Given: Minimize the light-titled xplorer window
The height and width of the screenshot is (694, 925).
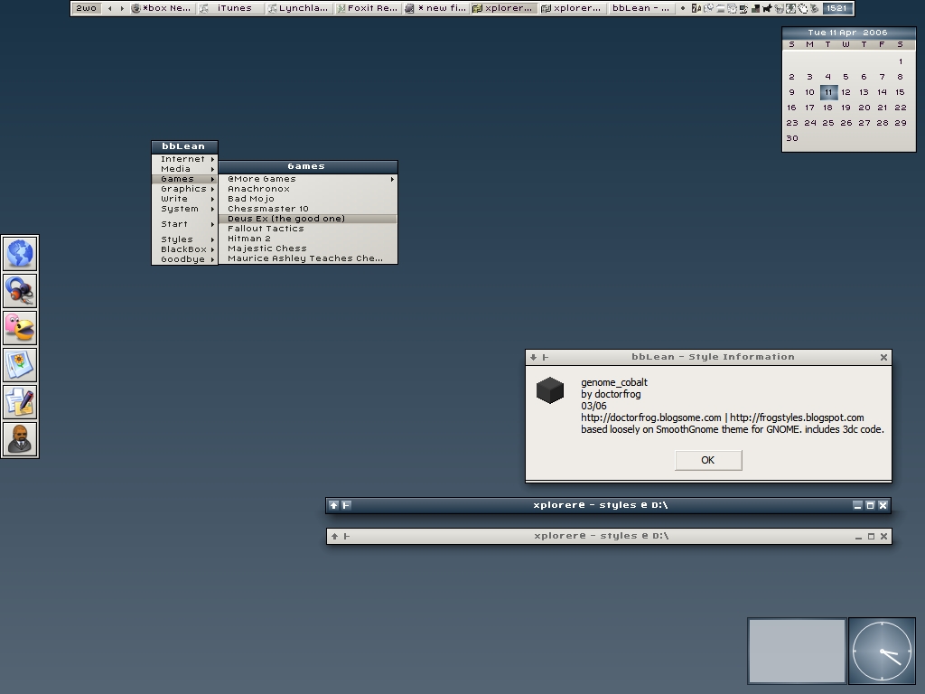Looking at the screenshot, I should coord(858,537).
